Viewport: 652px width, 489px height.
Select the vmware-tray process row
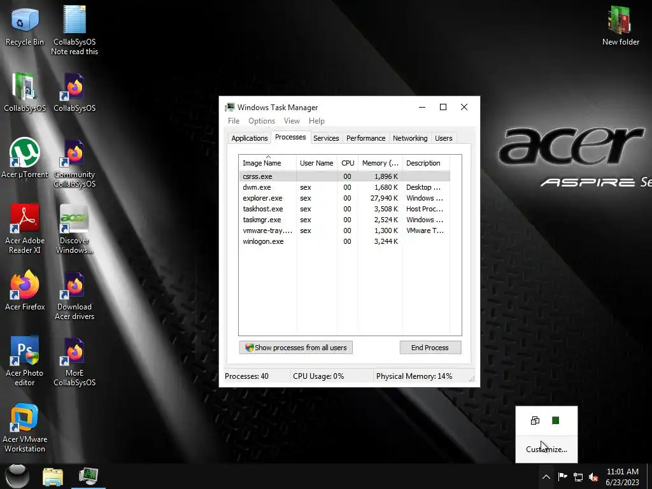pos(344,230)
